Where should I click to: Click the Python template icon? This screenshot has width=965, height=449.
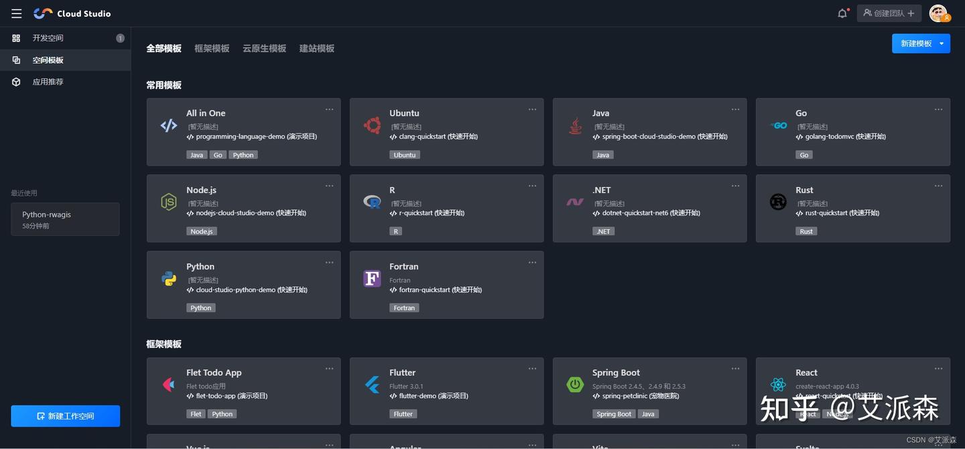click(x=169, y=279)
